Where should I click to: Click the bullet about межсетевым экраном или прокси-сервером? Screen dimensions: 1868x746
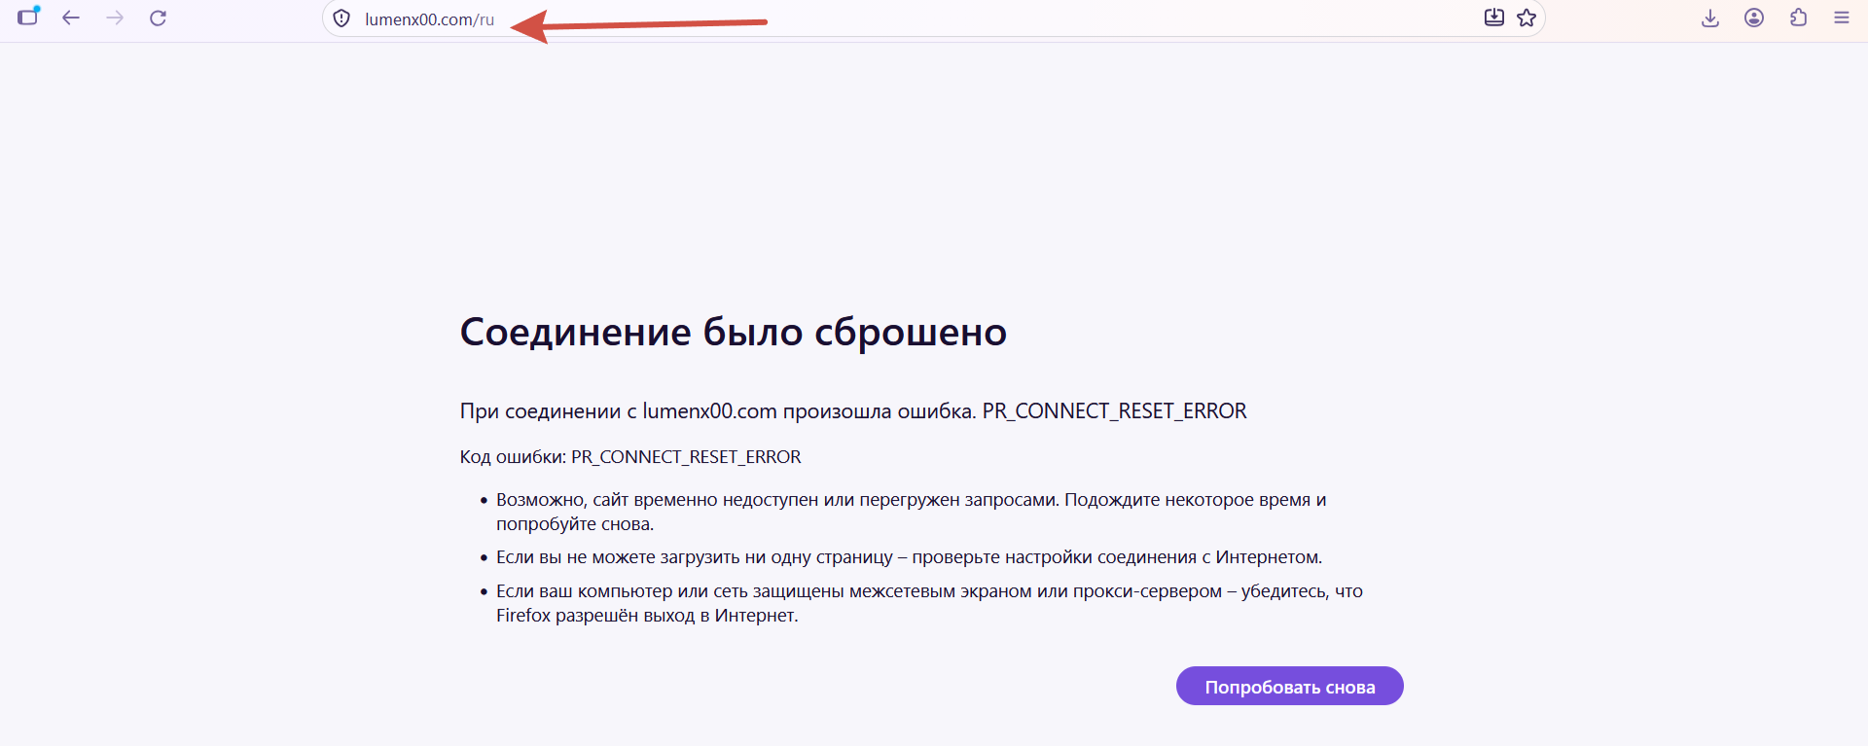[x=929, y=603]
